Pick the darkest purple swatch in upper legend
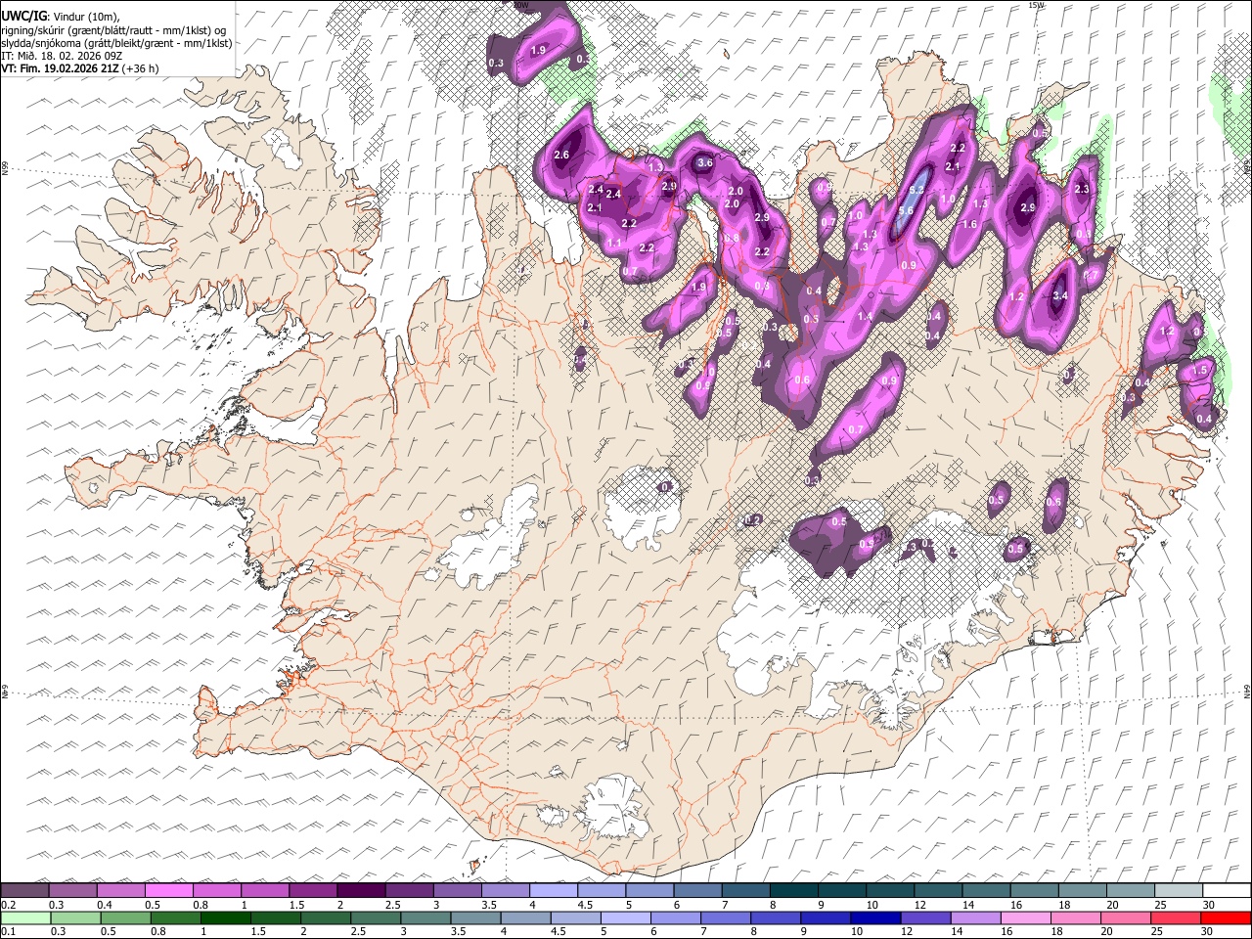1252x939 pixels. pos(360,890)
